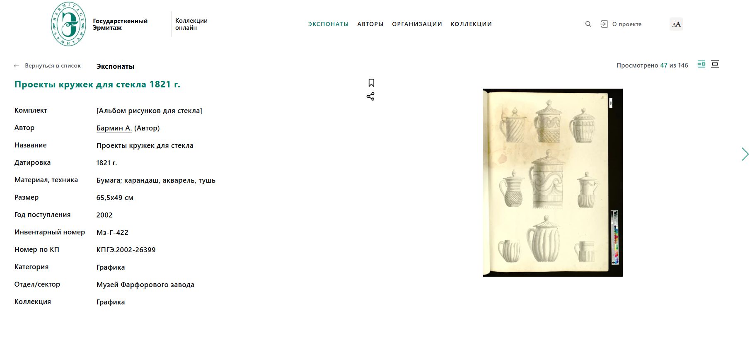Screen dimensions: 752x362
Task: Switch to side-by-side detail view icon
Action: coord(701,64)
